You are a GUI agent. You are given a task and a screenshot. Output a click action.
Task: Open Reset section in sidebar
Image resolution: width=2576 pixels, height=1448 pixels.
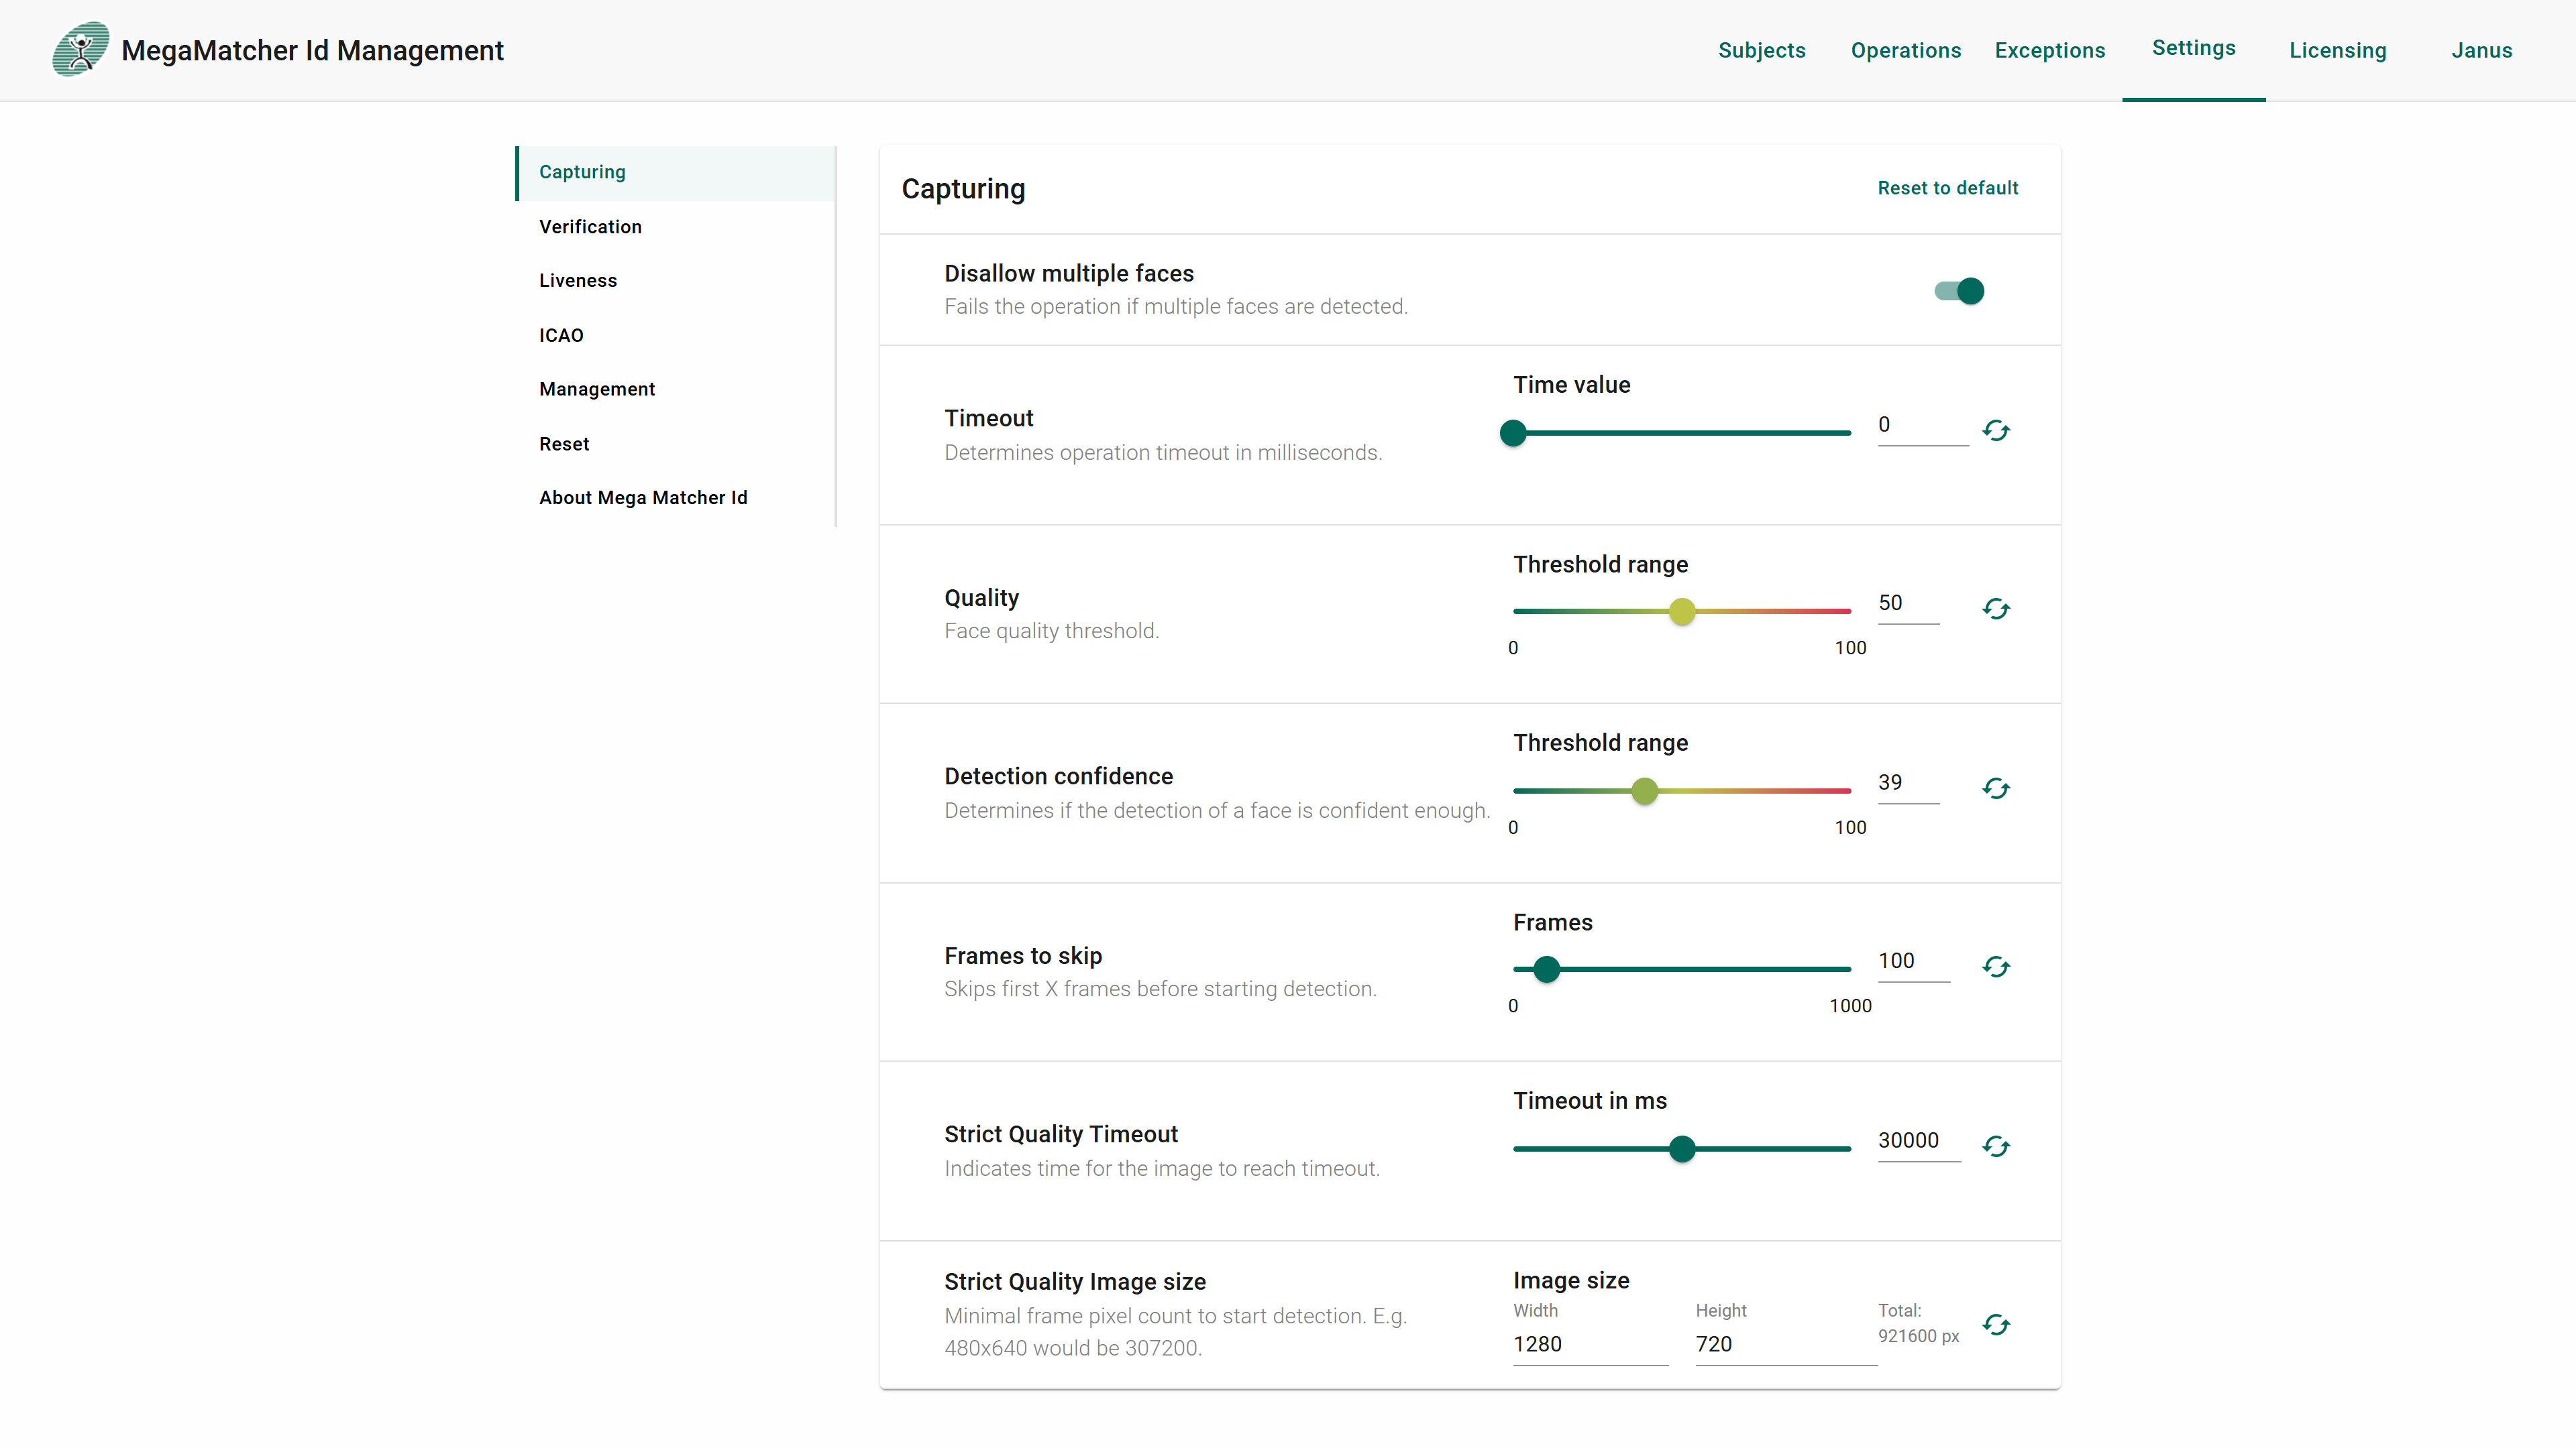pos(676,444)
